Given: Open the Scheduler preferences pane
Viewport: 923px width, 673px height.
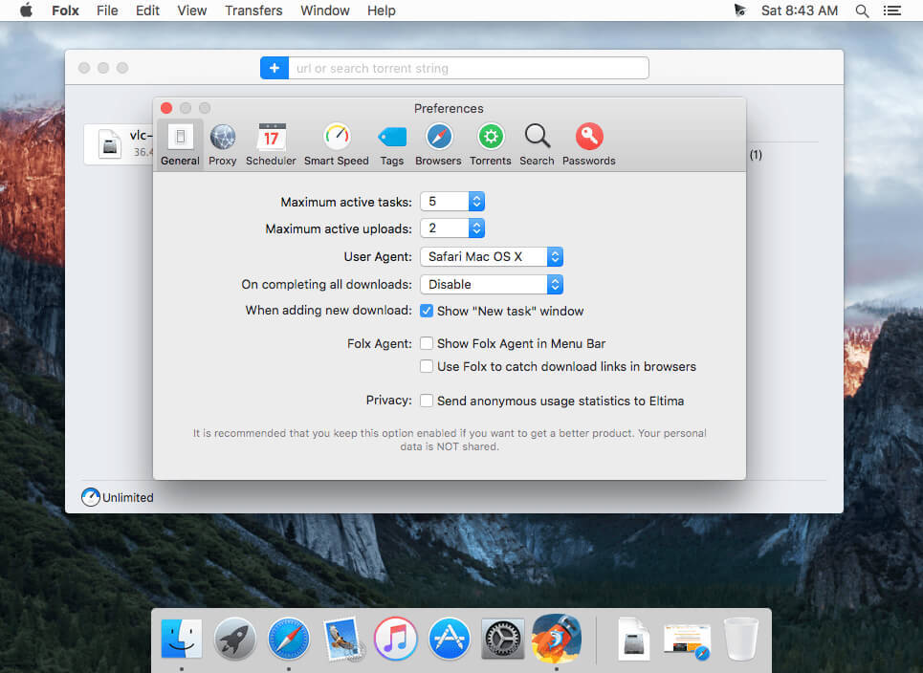Looking at the screenshot, I should tap(271, 144).
